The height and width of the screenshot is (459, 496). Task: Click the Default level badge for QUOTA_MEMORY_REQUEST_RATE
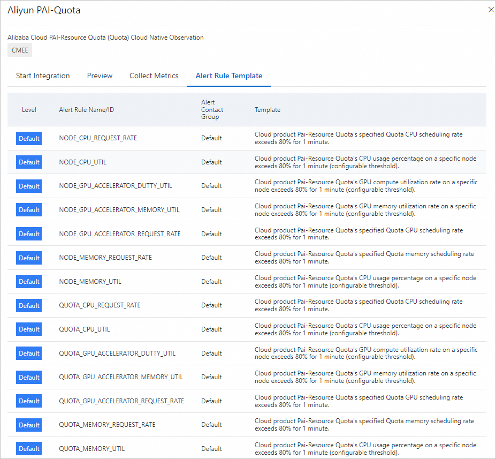pos(29,425)
